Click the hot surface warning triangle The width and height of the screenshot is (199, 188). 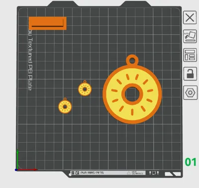129,173
